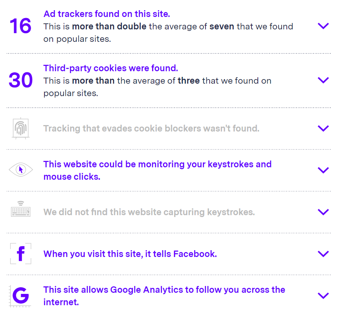Click the fingerprint tracking icon
Viewport: 338px width, 315px height.
[x=21, y=128]
